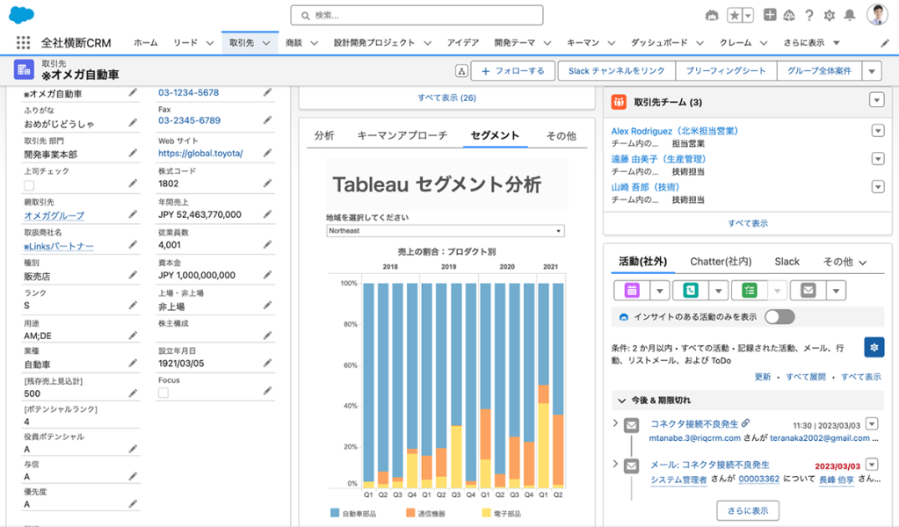Open the オメガグループ parent account link
Viewport: 899px width, 527px height.
54,215
